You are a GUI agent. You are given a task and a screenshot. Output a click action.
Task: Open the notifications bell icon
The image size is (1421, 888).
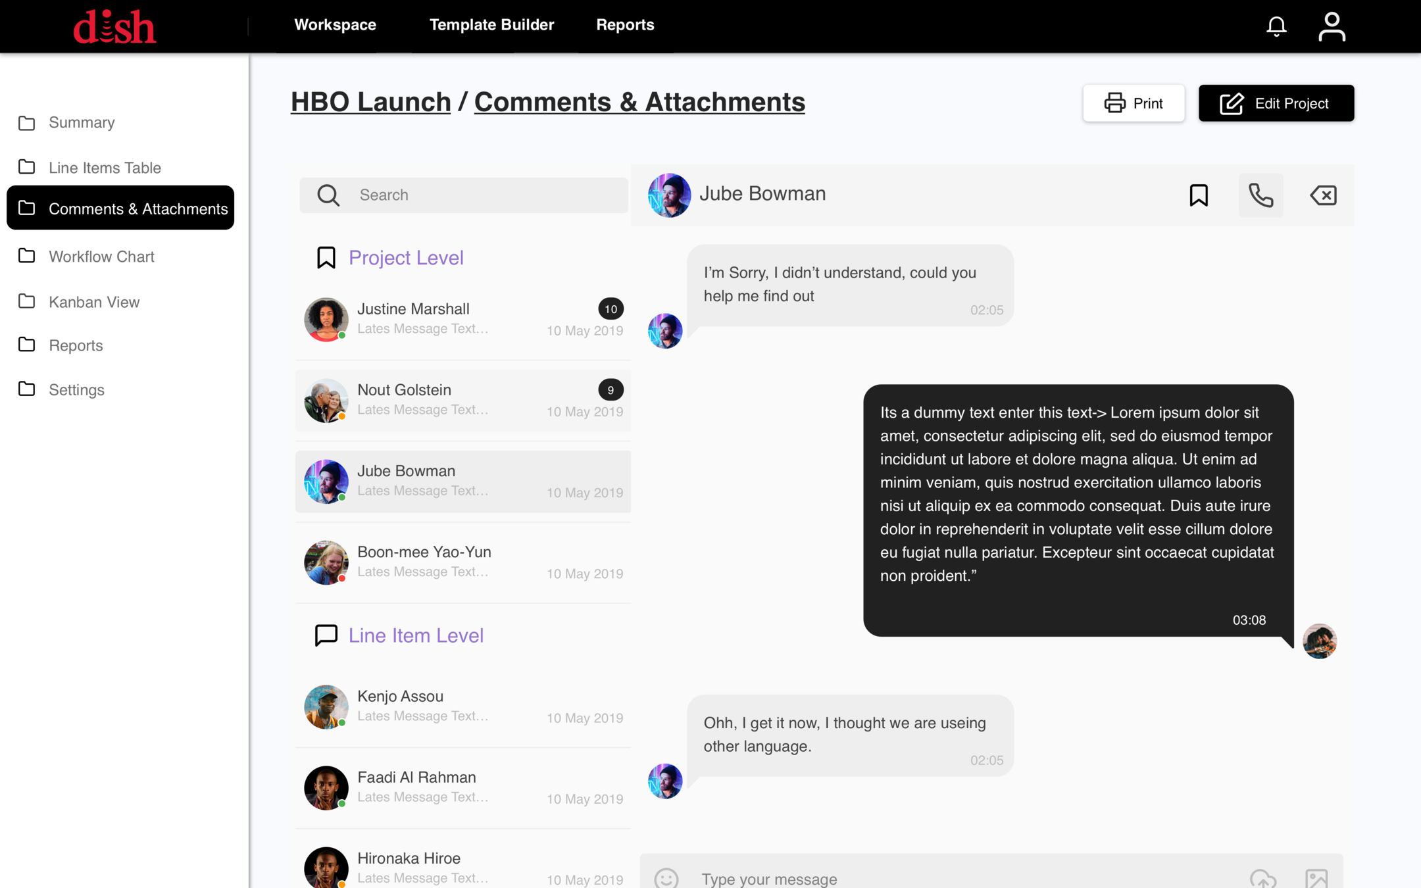(1276, 26)
